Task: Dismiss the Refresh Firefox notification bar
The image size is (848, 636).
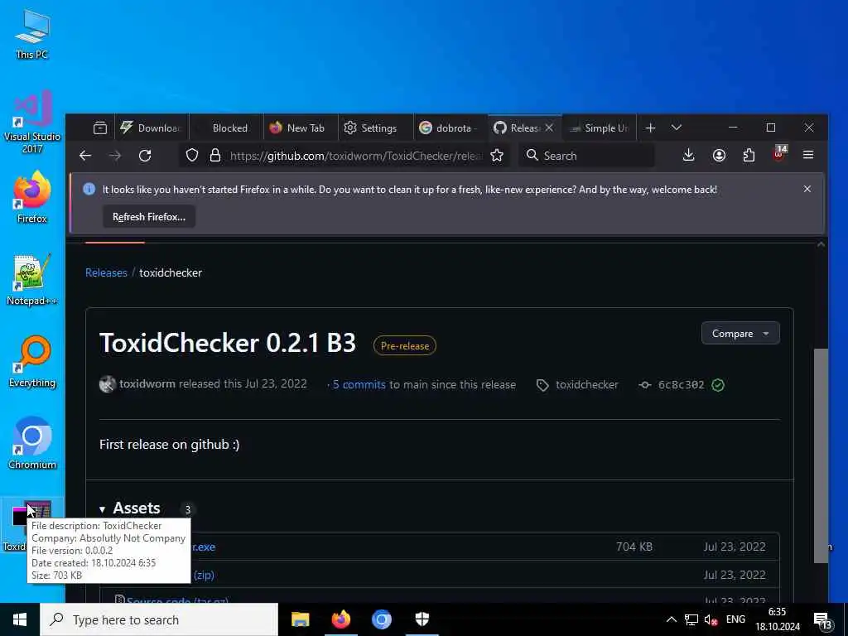Action: (x=807, y=189)
